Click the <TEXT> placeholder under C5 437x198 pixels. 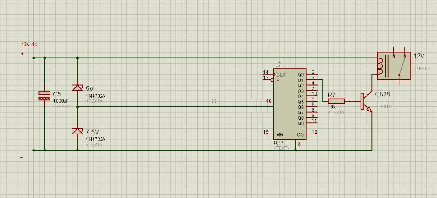point(61,107)
